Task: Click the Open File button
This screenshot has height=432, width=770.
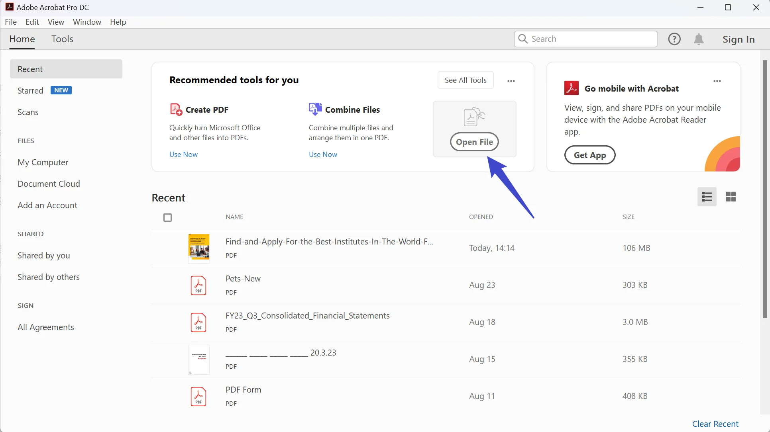Action: (x=474, y=142)
